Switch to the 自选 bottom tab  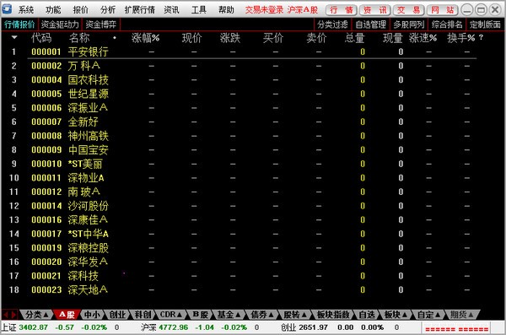367,314
